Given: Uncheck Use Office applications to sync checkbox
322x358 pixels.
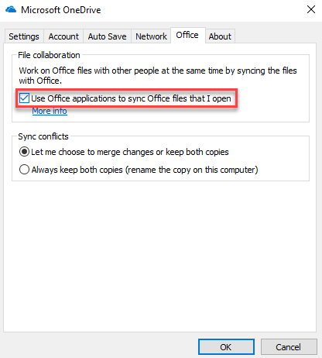Looking at the screenshot, I should coord(24,98).
